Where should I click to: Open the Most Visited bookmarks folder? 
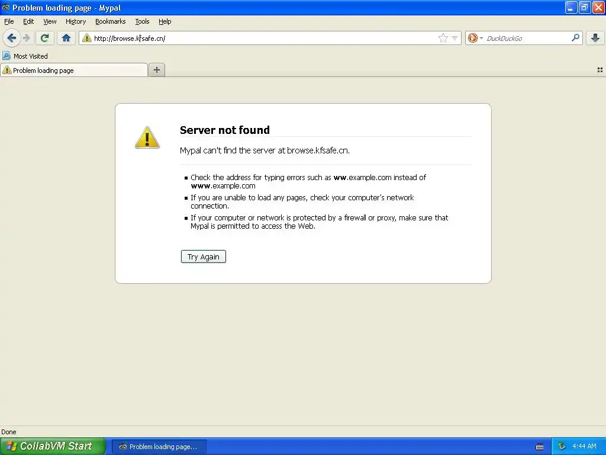click(25, 56)
